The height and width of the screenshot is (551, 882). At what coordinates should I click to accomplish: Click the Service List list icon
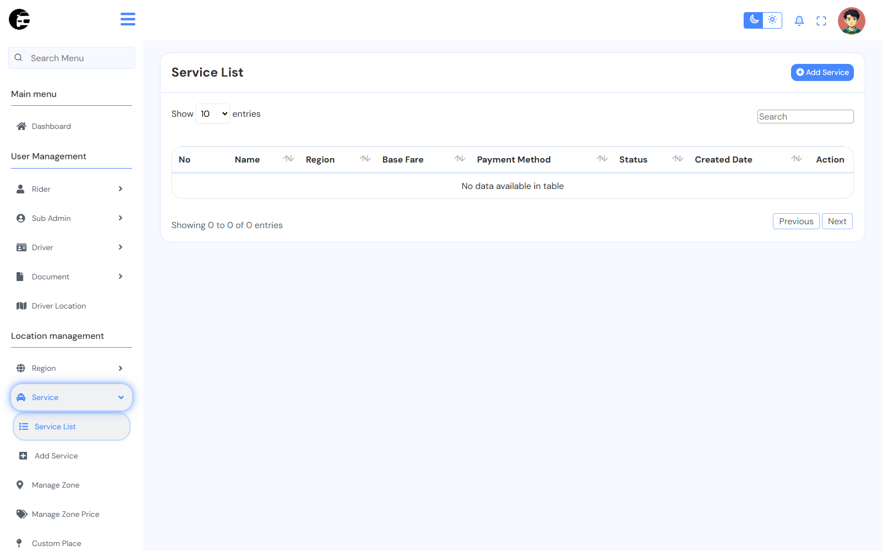(24, 426)
